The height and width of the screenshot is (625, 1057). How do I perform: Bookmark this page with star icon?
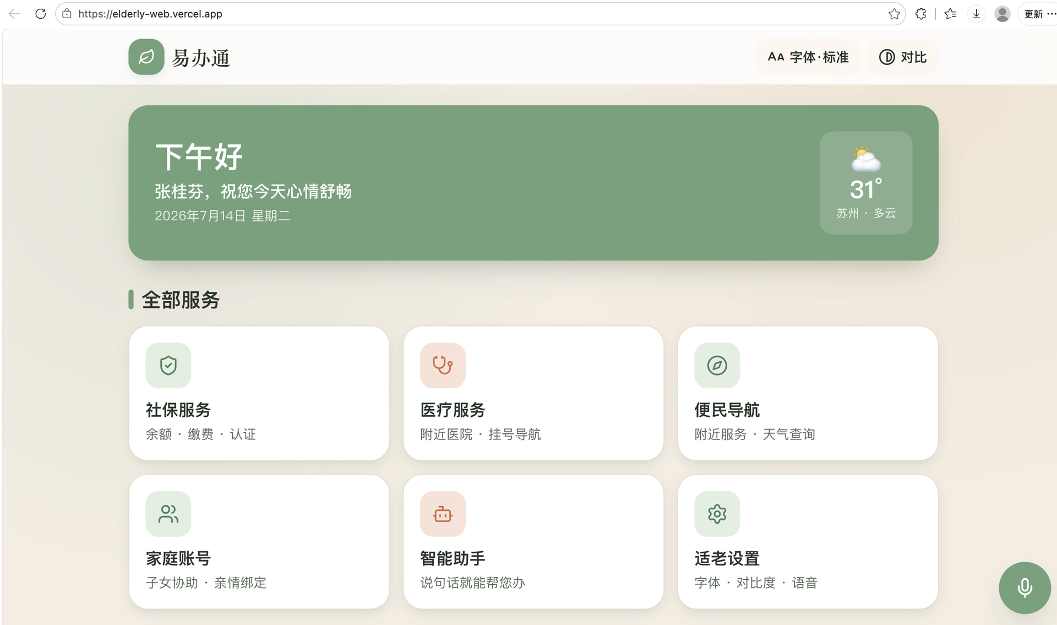click(x=894, y=14)
